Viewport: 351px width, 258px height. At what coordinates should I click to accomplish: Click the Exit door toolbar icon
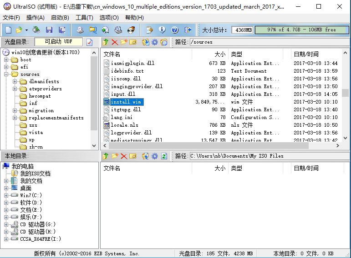coord(188,30)
